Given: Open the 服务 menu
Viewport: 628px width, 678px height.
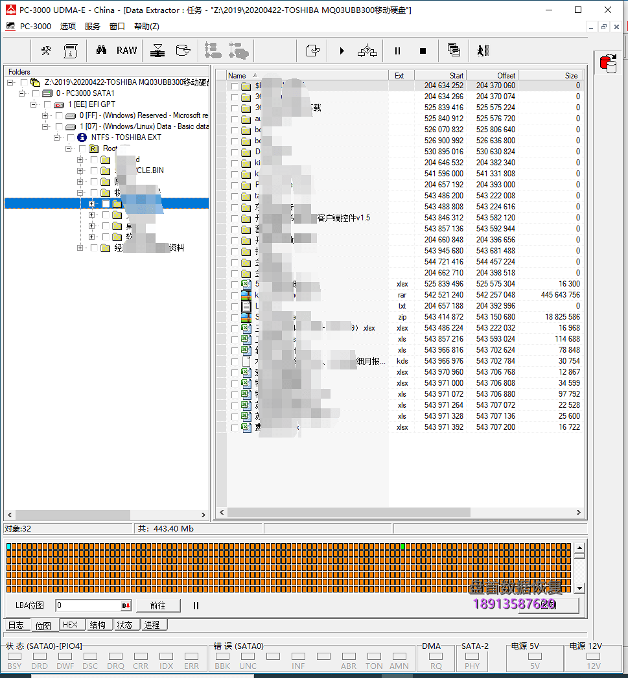Looking at the screenshot, I should pos(93,27).
